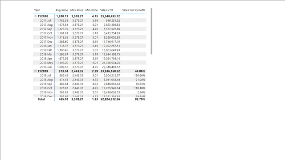This screenshot has height=160, width=285.
Task: Sort by Sales YTD column header
Action: pos(106,10)
